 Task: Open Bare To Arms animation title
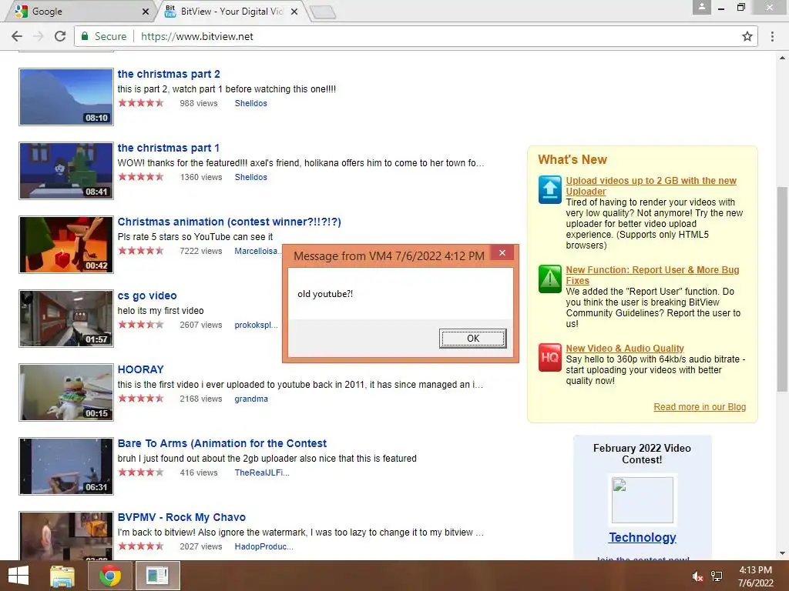coord(222,443)
